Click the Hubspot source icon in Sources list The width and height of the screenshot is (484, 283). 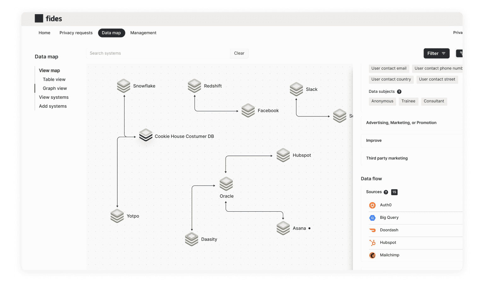tap(372, 243)
